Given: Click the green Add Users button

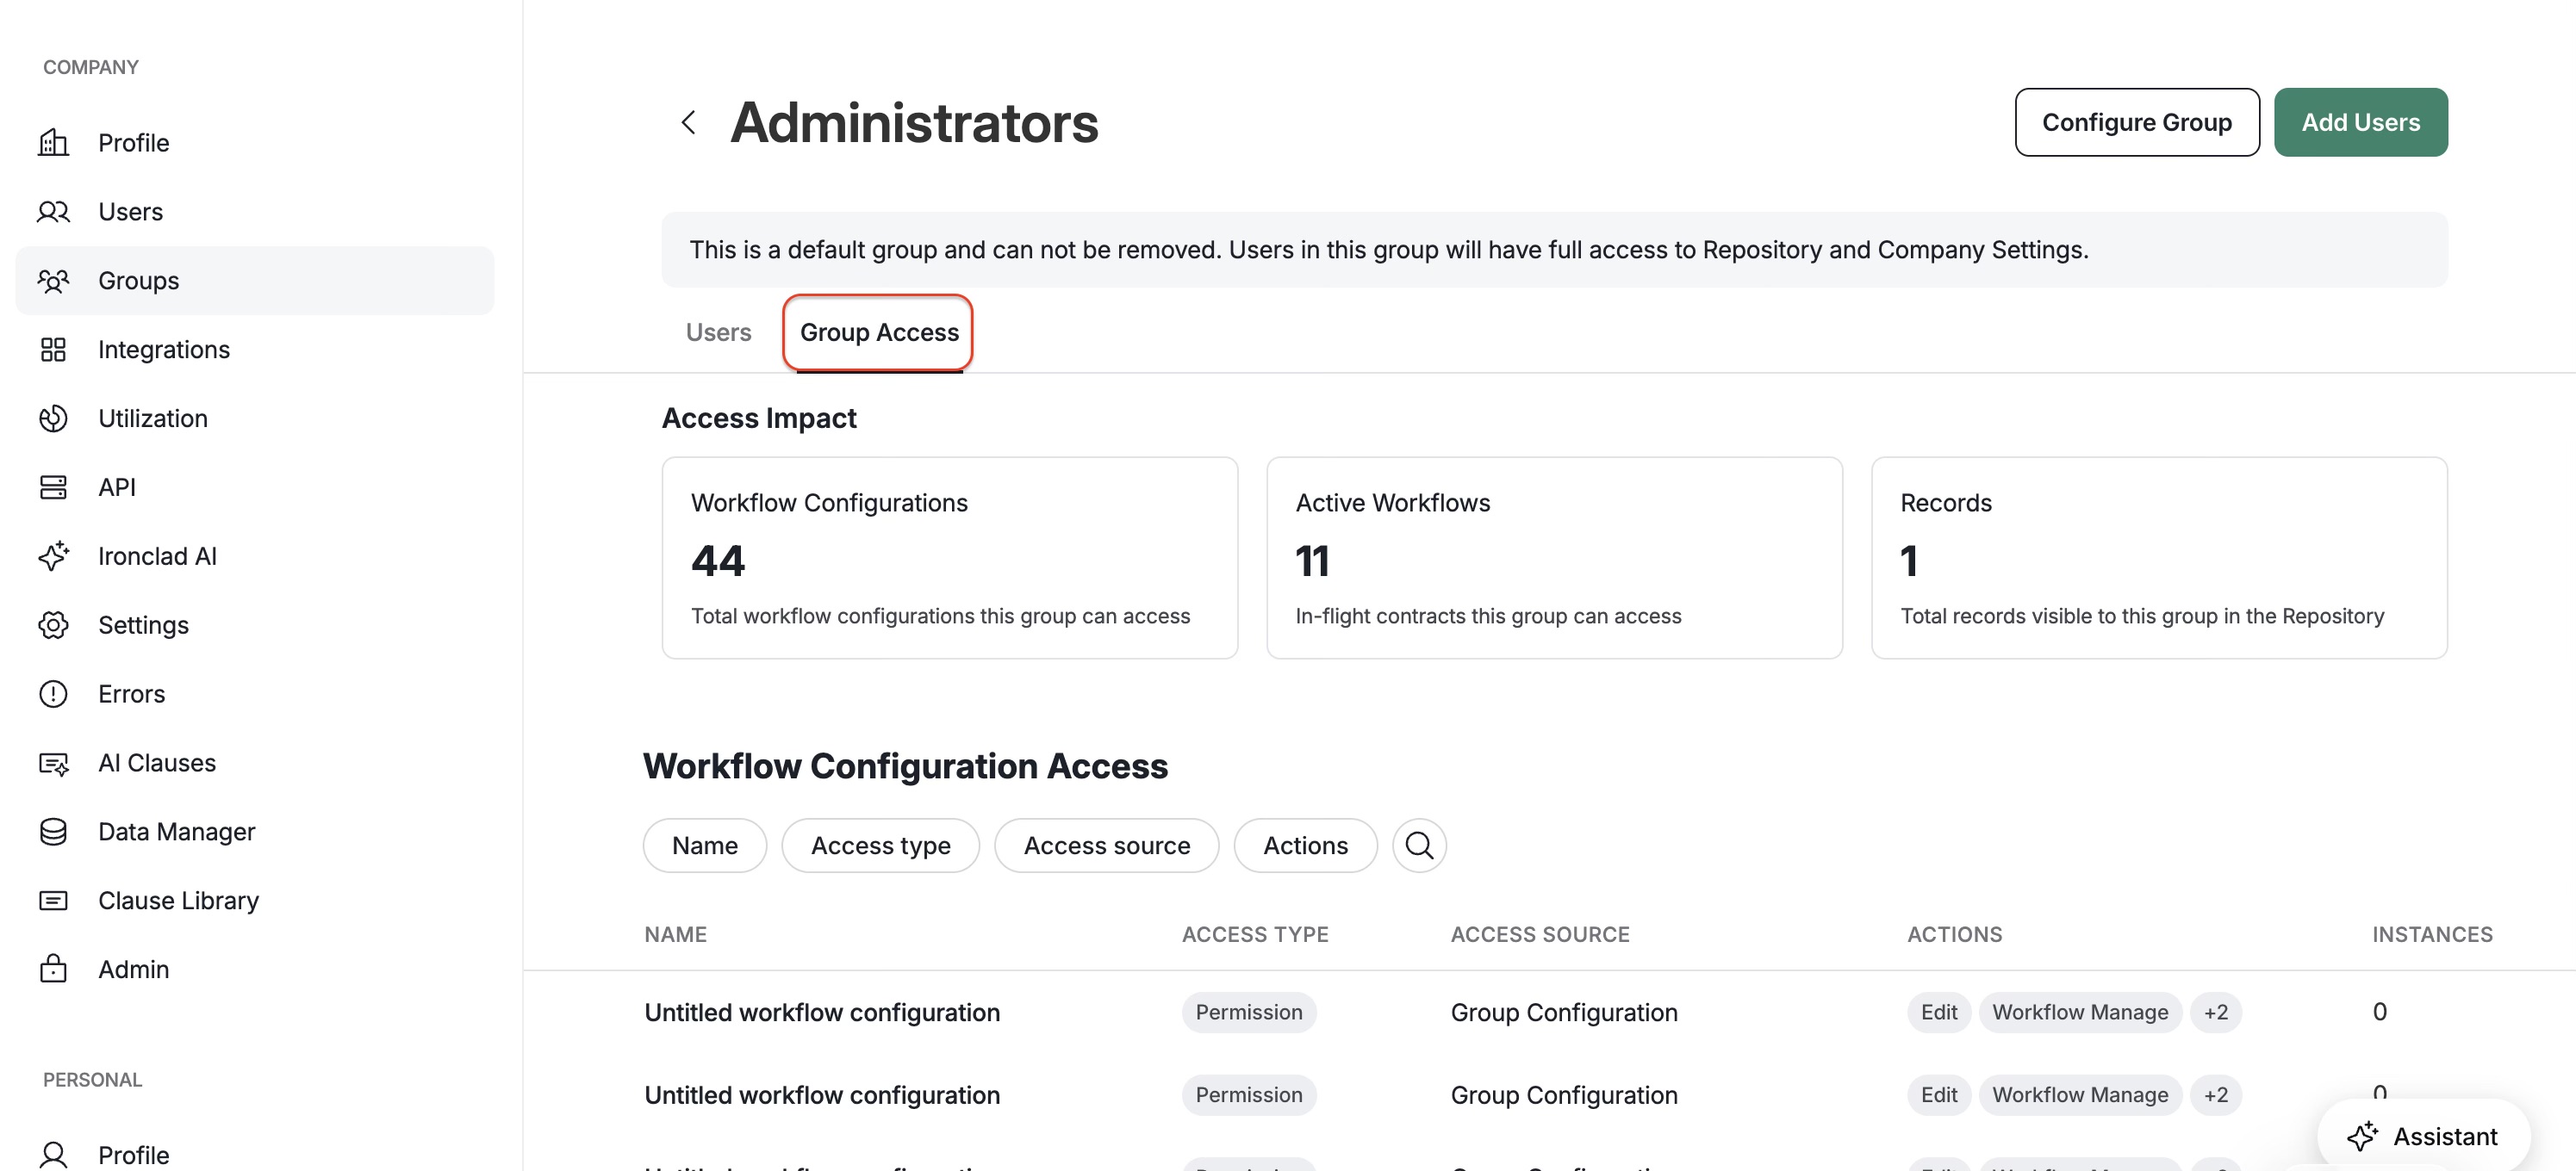Looking at the screenshot, I should click(2360, 122).
